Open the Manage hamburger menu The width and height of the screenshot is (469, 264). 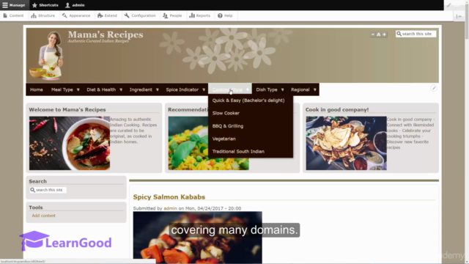(14, 5)
